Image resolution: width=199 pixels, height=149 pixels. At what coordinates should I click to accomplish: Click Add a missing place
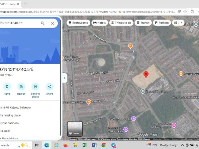[10, 115]
